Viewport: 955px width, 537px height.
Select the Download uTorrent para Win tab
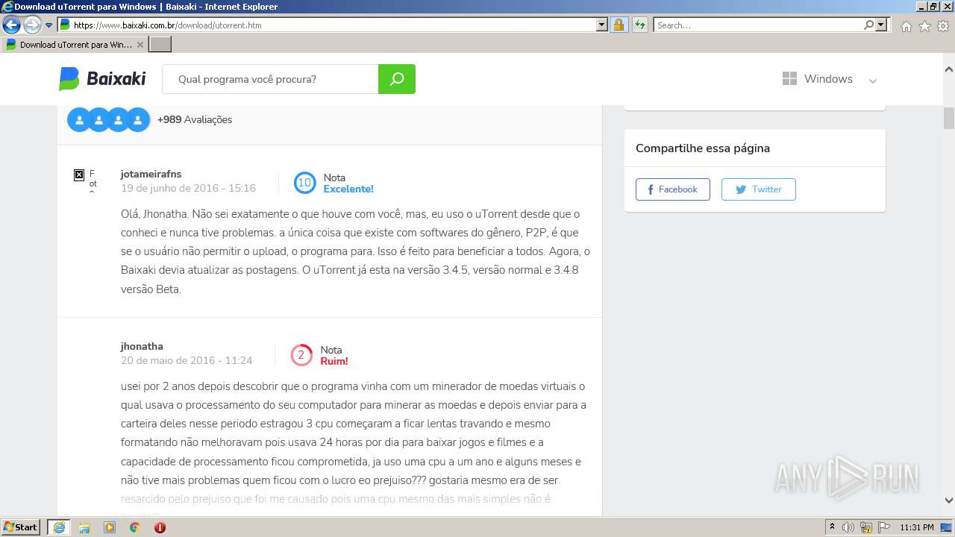(x=74, y=45)
